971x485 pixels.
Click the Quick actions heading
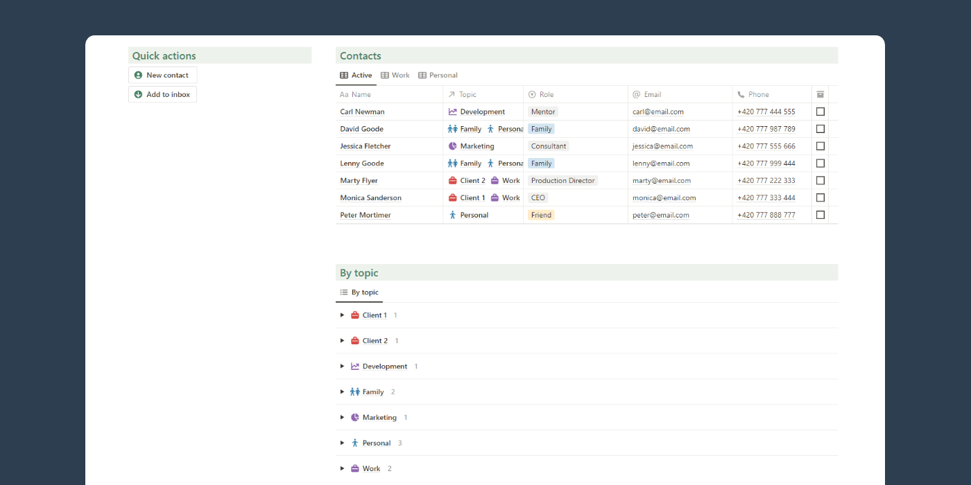pos(164,56)
